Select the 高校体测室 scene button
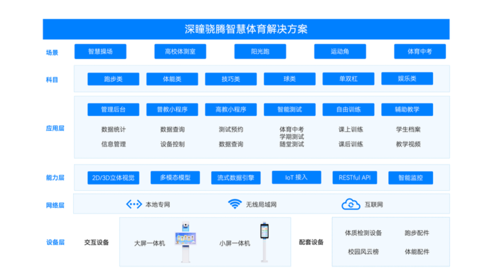This screenshot has height=277, width=492. 180,51
